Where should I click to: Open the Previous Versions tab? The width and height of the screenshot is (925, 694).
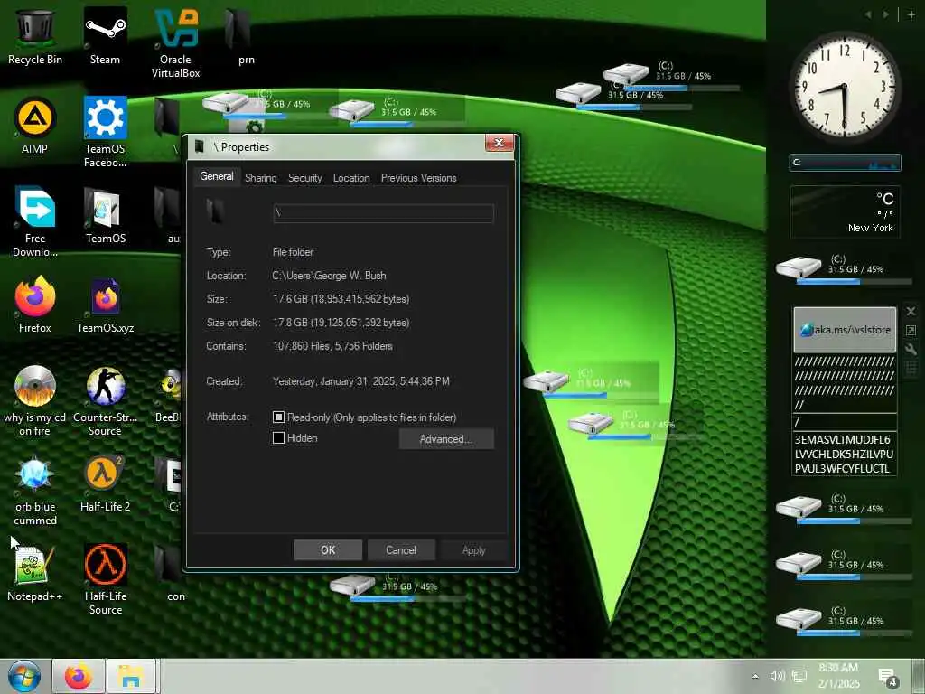coord(419,178)
